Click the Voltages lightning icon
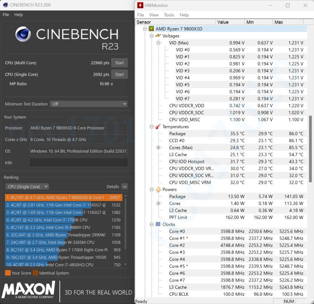 pyautogui.click(x=158, y=36)
